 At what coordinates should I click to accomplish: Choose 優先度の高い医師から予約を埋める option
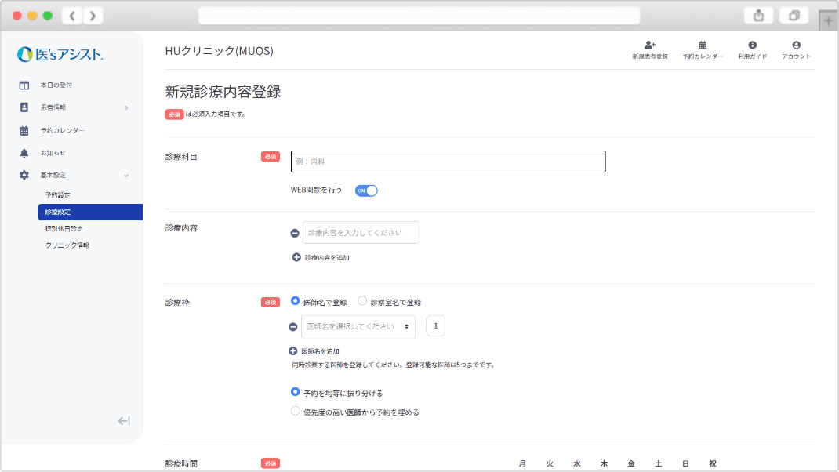(295, 411)
